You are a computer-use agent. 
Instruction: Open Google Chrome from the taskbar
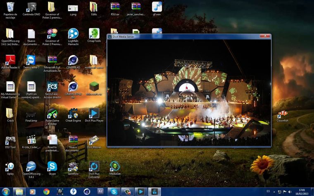[x=46, y=191]
